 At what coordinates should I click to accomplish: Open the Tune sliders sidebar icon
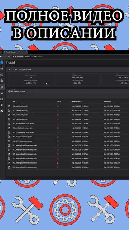pyautogui.click(x=1, y=93)
